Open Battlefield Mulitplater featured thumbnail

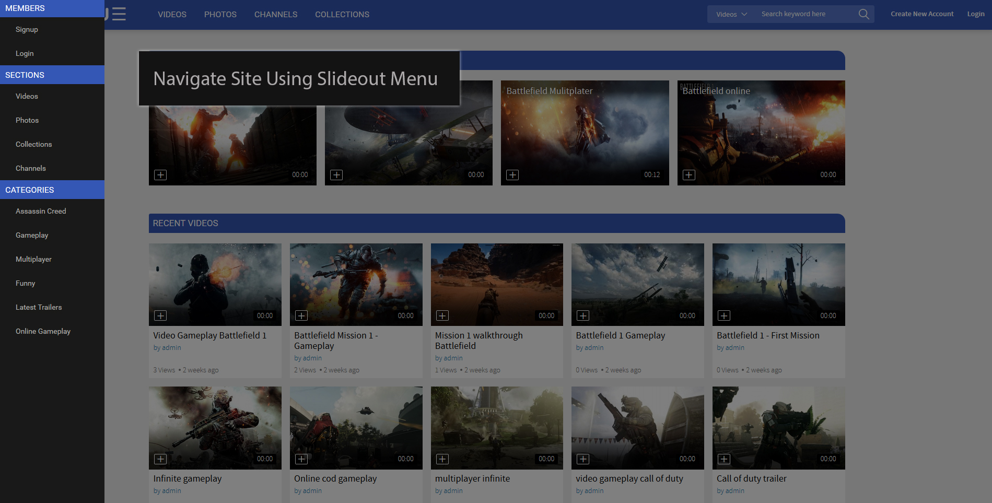[585, 133]
